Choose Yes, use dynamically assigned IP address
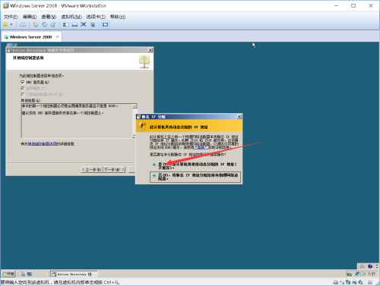This screenshot has height=286, width=380. [195, 166]
